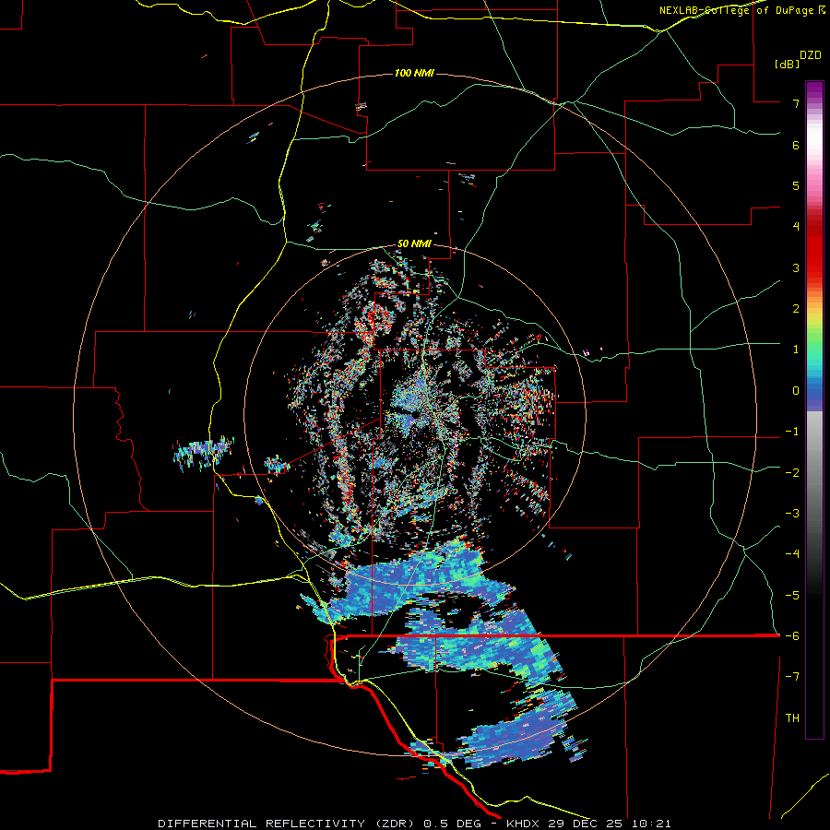Click the -4 dB value on color scale
Viewport: 830px width, 830px height.
pos(792,554)
